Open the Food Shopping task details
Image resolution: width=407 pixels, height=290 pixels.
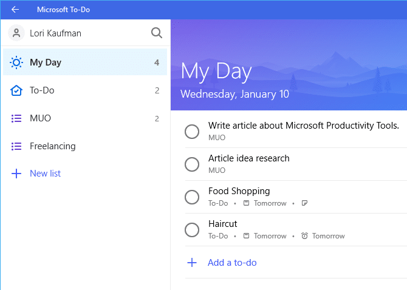coord(239,191)
